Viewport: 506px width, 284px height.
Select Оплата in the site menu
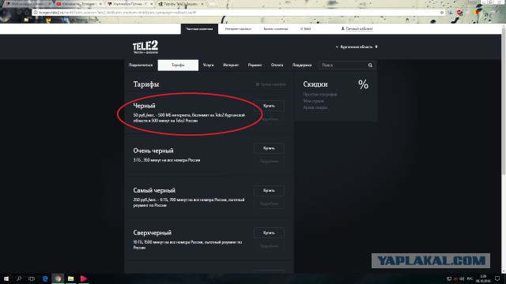click(x=277, y=65)
